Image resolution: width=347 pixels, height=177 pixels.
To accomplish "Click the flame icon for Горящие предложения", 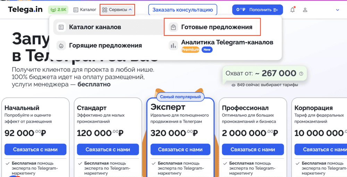I will [61, 45].
